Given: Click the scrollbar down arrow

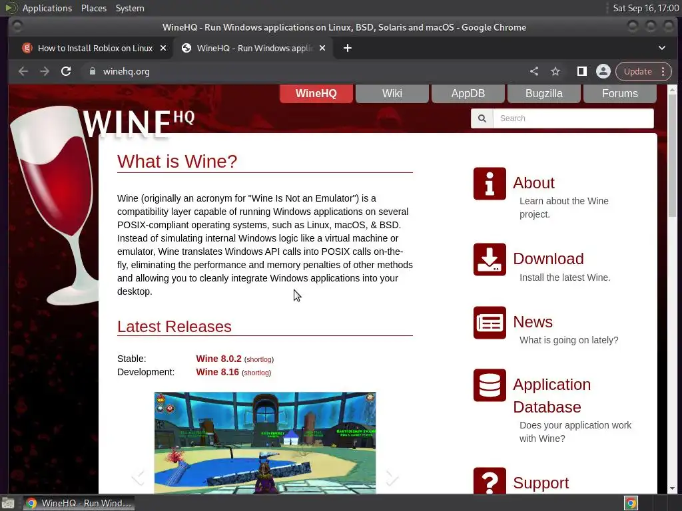Looking at the screenshot, I should (x=673, y=488).
